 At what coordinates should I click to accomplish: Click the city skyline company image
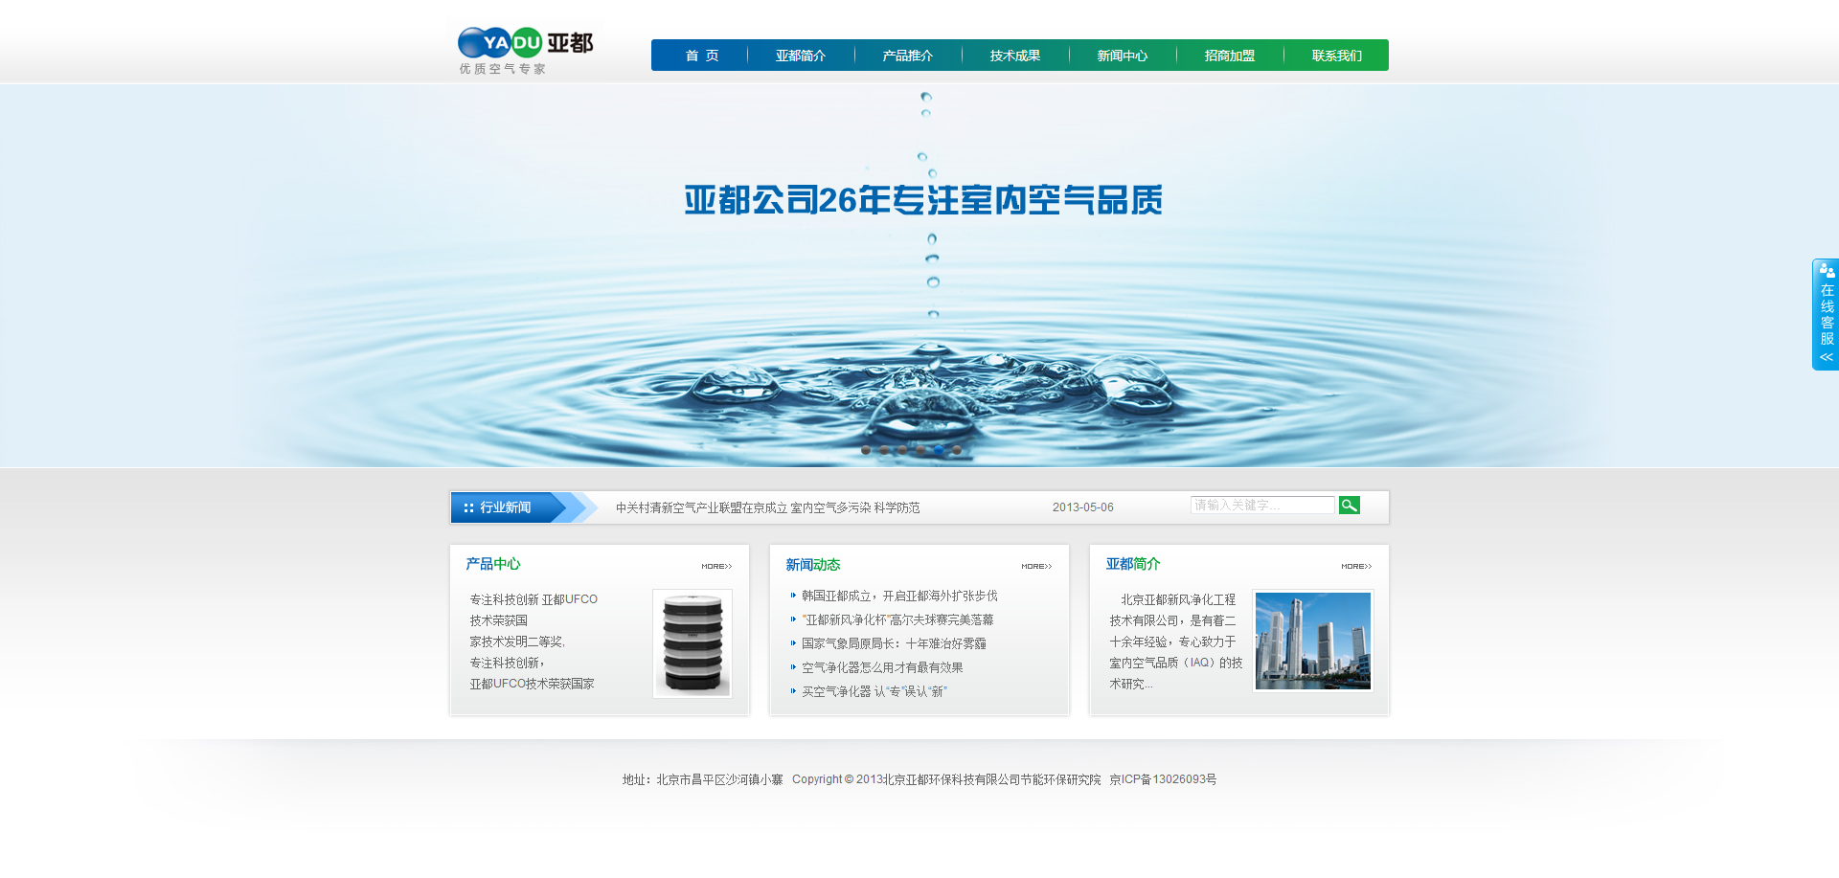[1312, 640]
